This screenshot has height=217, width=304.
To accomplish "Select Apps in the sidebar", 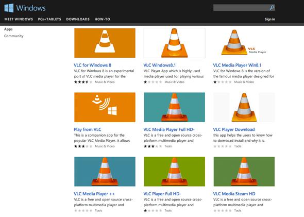I will [8, 29].
